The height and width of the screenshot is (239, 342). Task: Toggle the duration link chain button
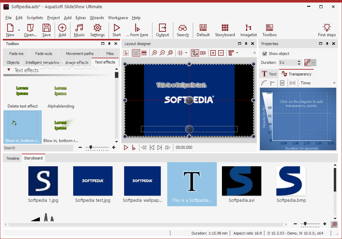point(307,62)
